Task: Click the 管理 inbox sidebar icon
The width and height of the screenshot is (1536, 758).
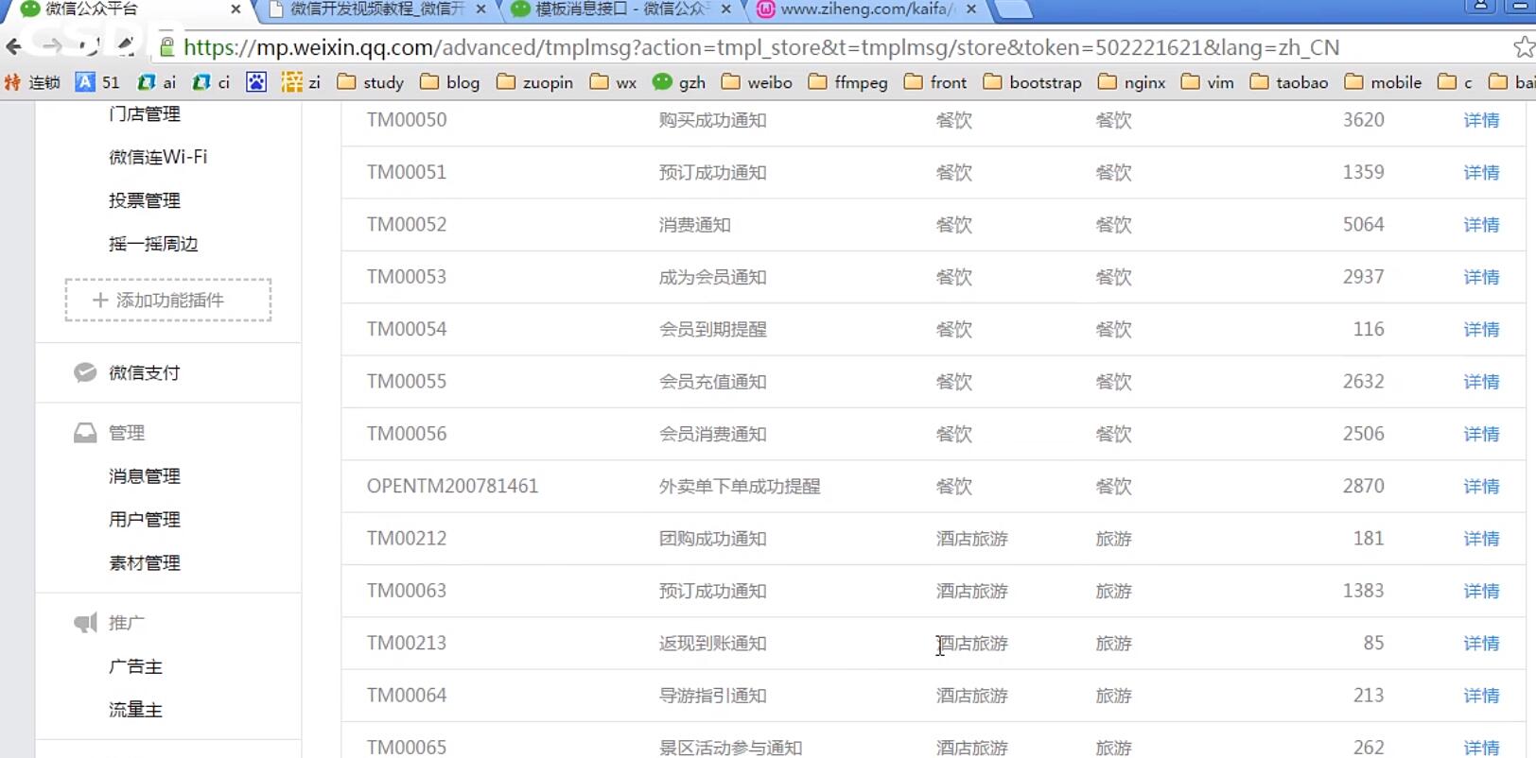Action: [x=85, y=433]
